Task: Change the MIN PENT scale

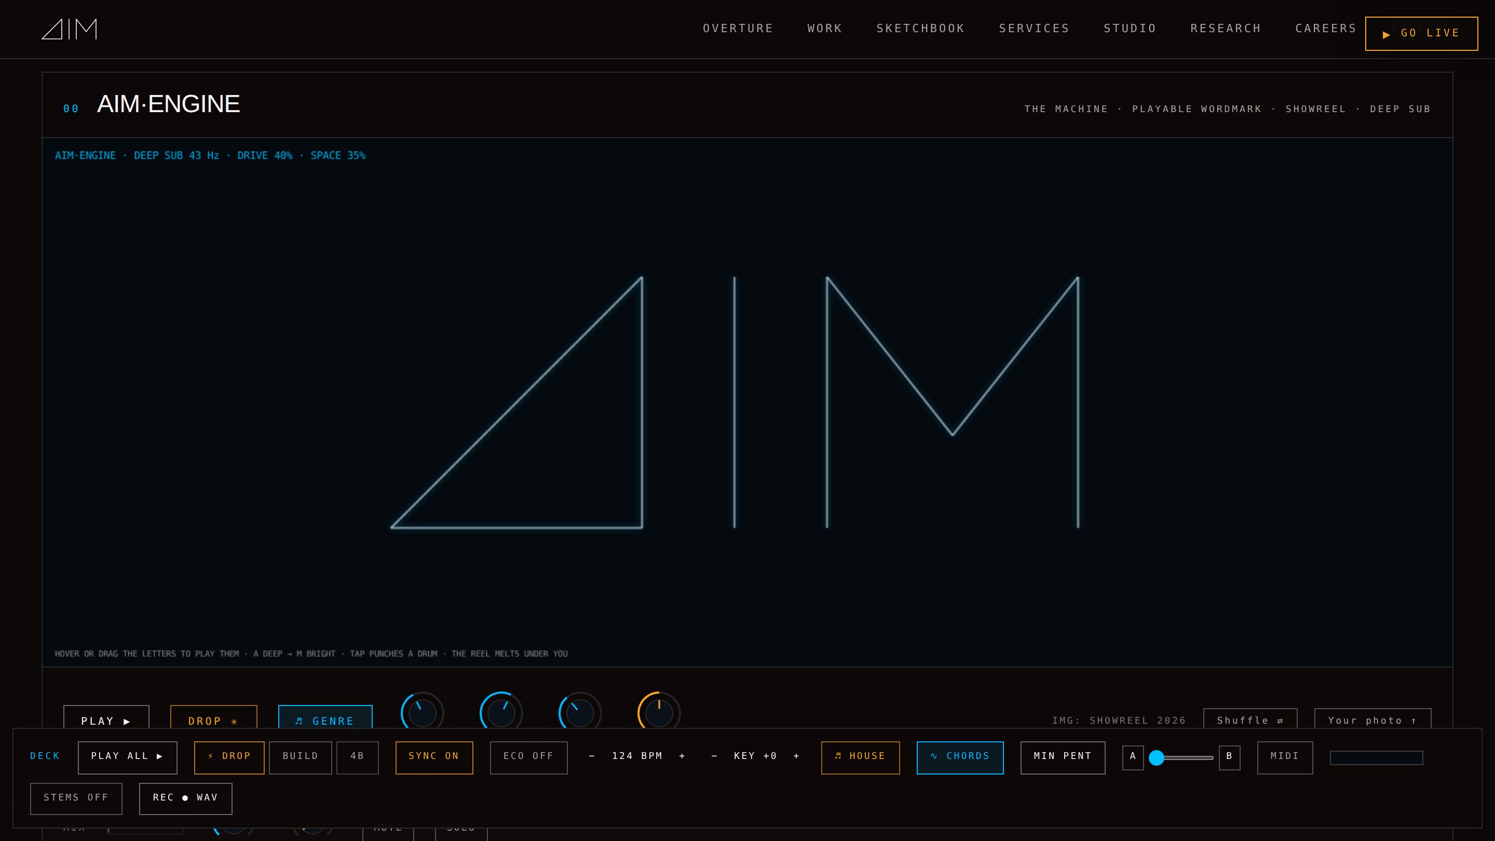Action: click(x=1063, y=757)
